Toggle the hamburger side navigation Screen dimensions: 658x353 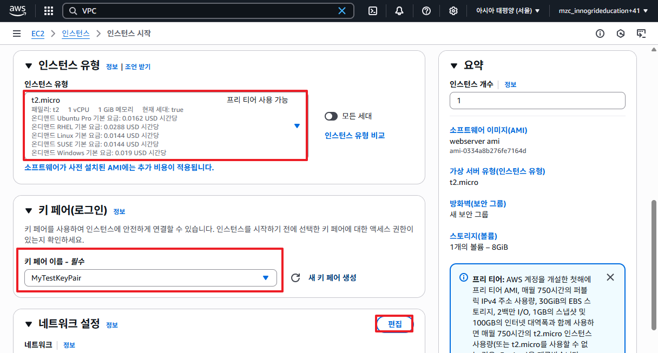click(x=17, y=34)
